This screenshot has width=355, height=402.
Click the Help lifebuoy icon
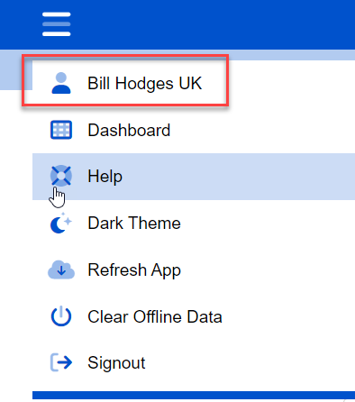click(x=61, y=176)
